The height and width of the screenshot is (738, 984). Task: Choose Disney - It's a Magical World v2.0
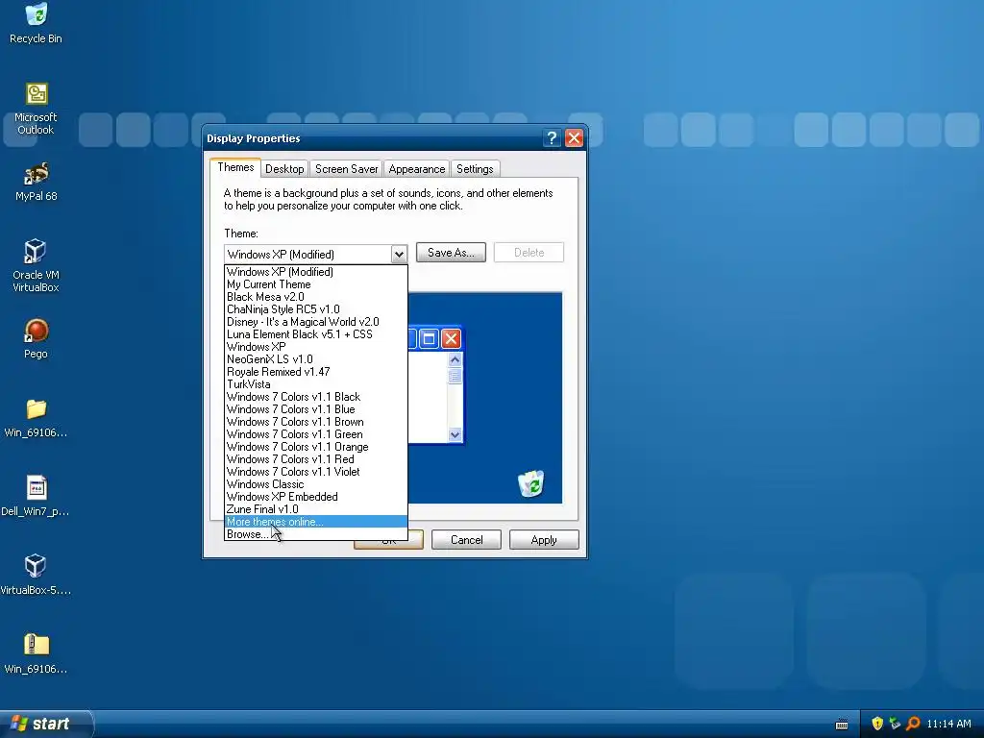coord(315,322)
